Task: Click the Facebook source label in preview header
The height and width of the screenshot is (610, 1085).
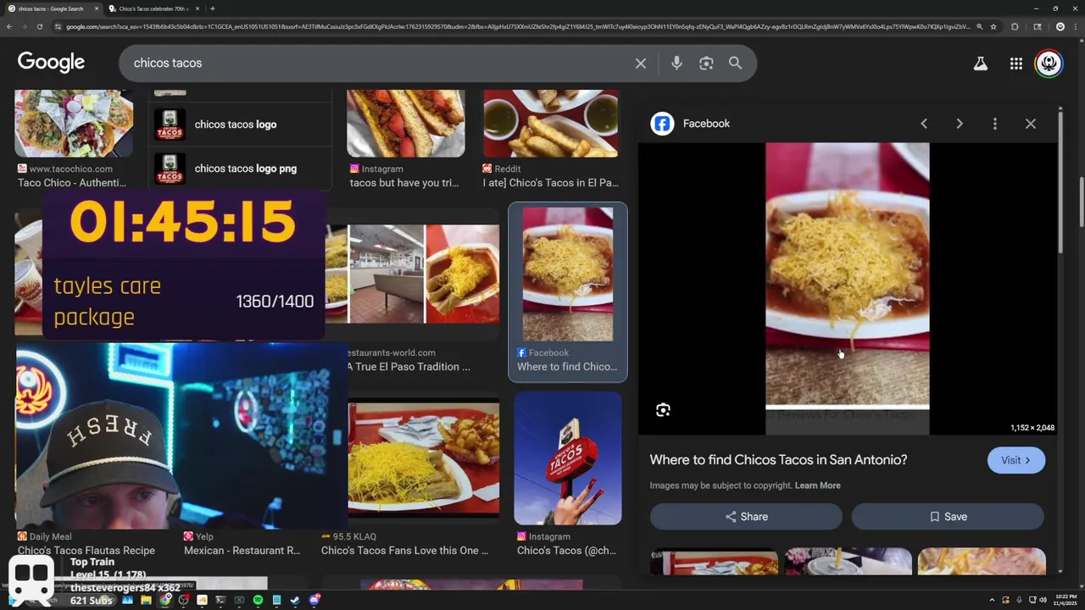Action: [x=706, y=124]
